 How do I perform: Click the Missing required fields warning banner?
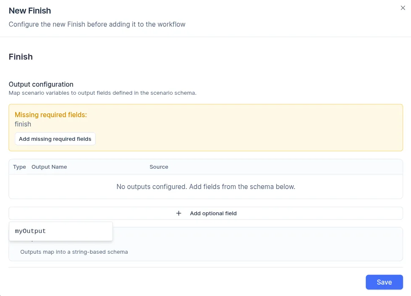pyautogui.click(x=205, y=127)
